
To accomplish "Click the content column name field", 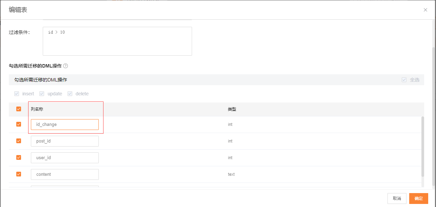I will point(64,174).
